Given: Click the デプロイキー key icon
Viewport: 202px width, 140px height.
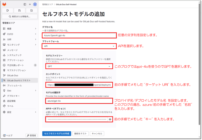Looking at the screenshot, I should tap(4, 96).
